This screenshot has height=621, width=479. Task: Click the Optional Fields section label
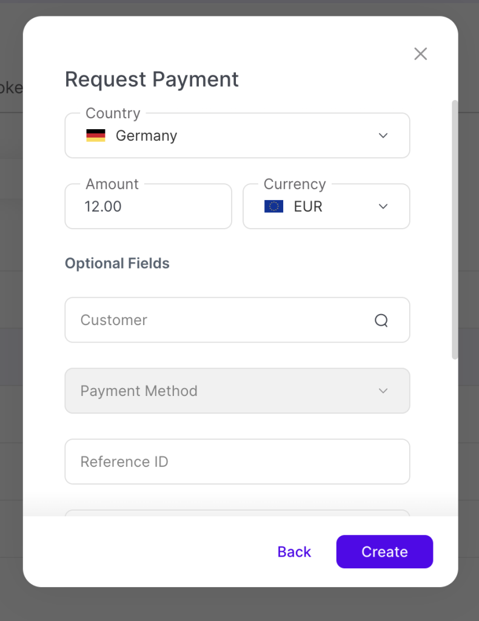click(x=117, y=264)
